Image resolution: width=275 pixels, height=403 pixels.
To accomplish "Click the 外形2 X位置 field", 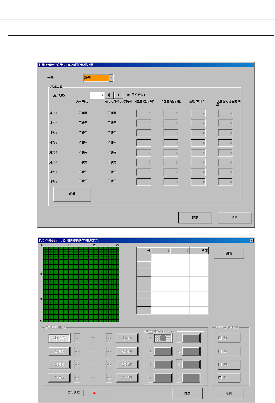I will tap(144, 123).
